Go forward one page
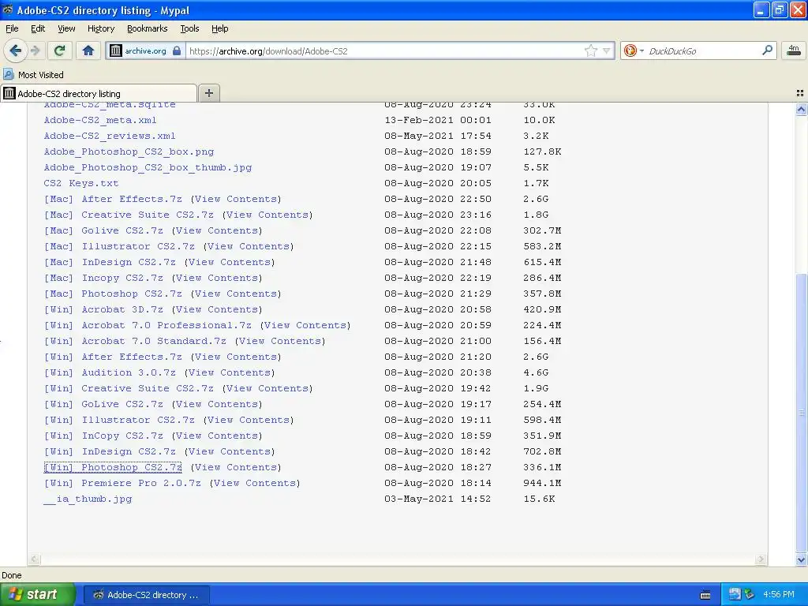This screenshot has height=606, width=808. pos(35,50)
